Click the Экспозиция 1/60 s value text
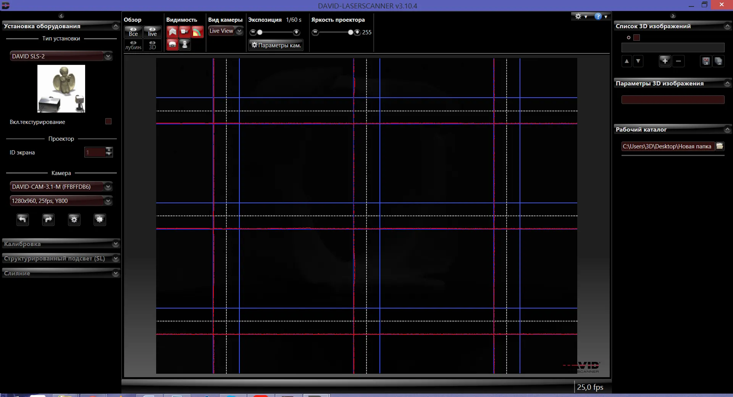The width and height of the screenshot is (733, 397). pos(294,20)
